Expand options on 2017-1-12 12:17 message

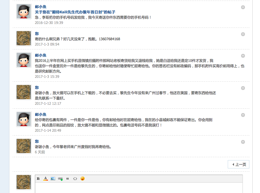243,88
